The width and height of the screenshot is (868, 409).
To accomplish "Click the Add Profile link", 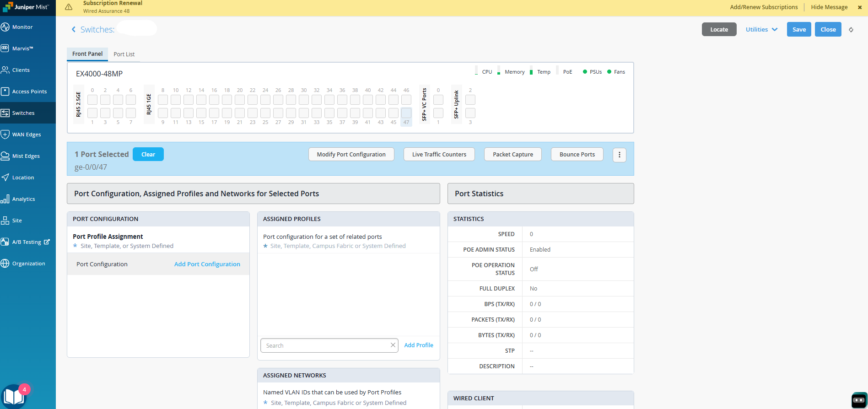I will coord(419,345).
